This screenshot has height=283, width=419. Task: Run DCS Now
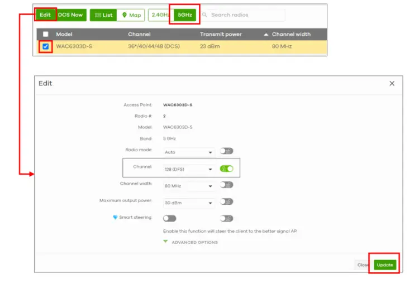(70, 15)
